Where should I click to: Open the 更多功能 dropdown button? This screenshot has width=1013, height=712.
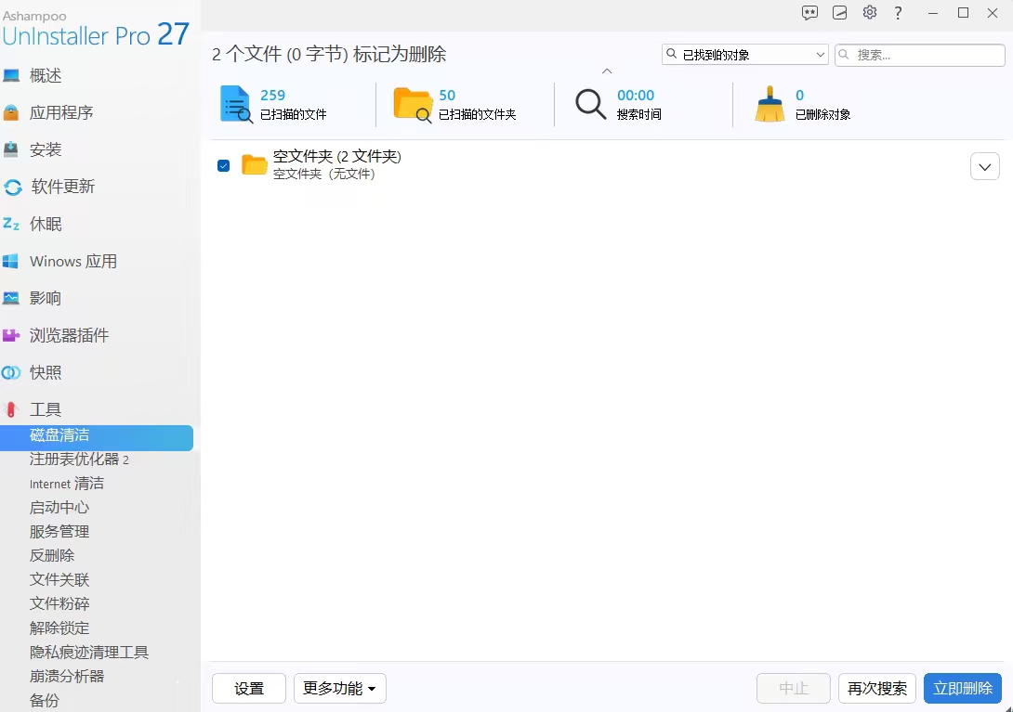coord(340,688)
